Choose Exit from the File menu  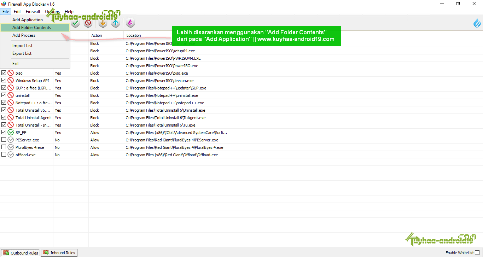[x=35, y=64]
